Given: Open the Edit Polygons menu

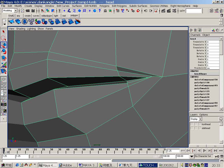Looking at the screenshot, I should pos(119,6).
